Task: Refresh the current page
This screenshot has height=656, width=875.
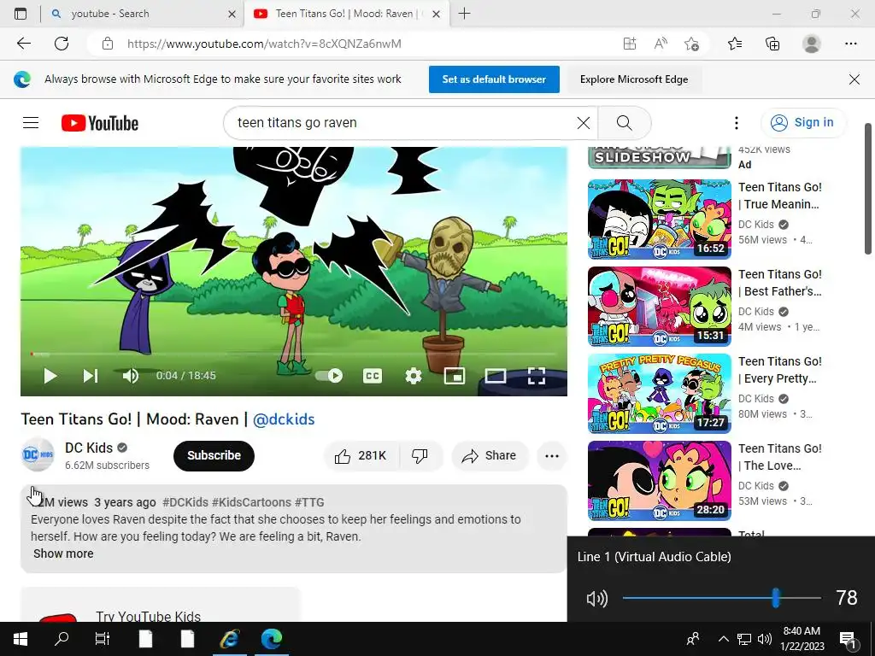Action: pos(62,44)
